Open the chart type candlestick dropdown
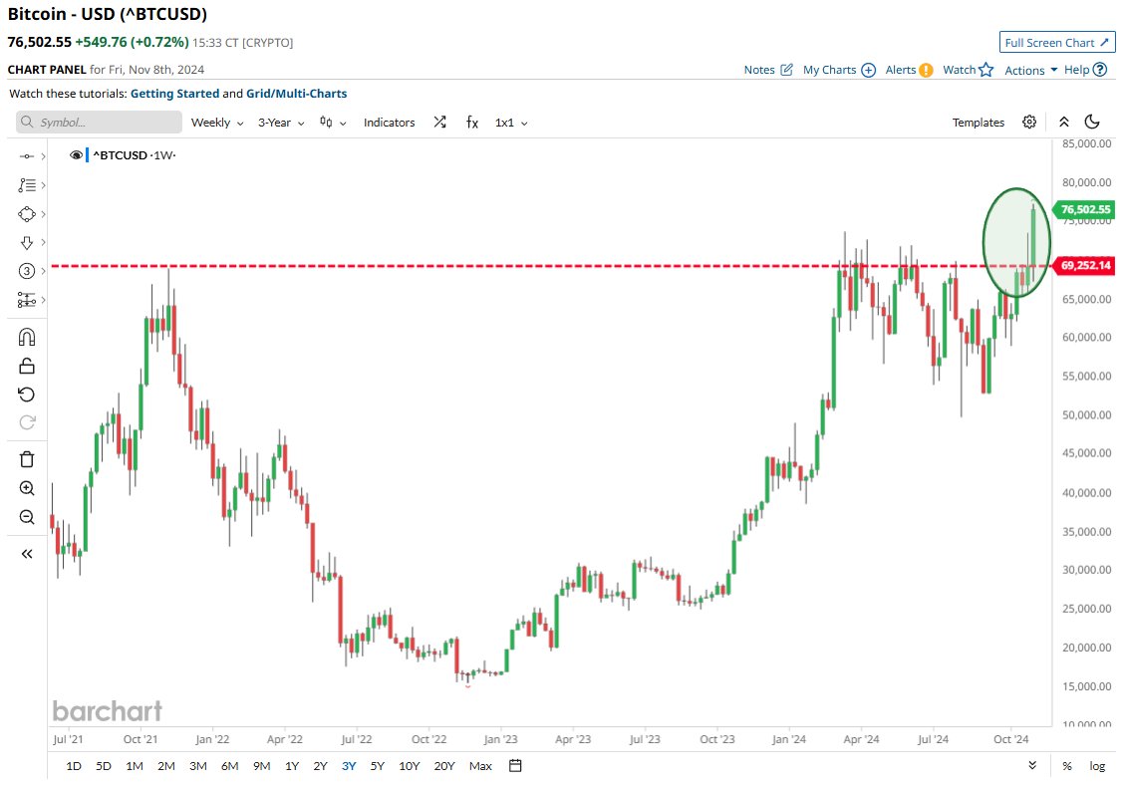1125x788 pixels. 332,123
